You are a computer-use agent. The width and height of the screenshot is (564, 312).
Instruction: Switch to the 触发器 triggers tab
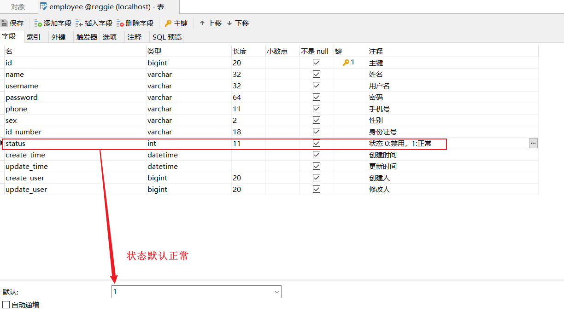[87, 37]
